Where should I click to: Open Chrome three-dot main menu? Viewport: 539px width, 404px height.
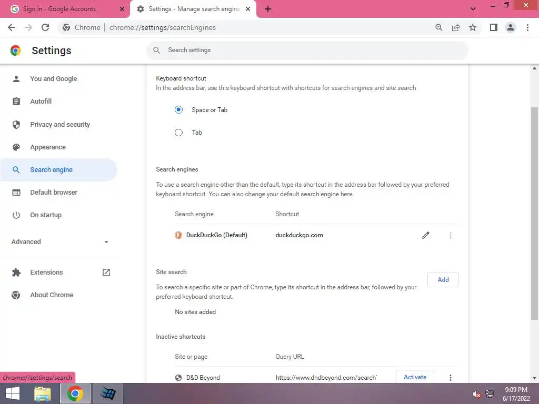click(527, 27)
